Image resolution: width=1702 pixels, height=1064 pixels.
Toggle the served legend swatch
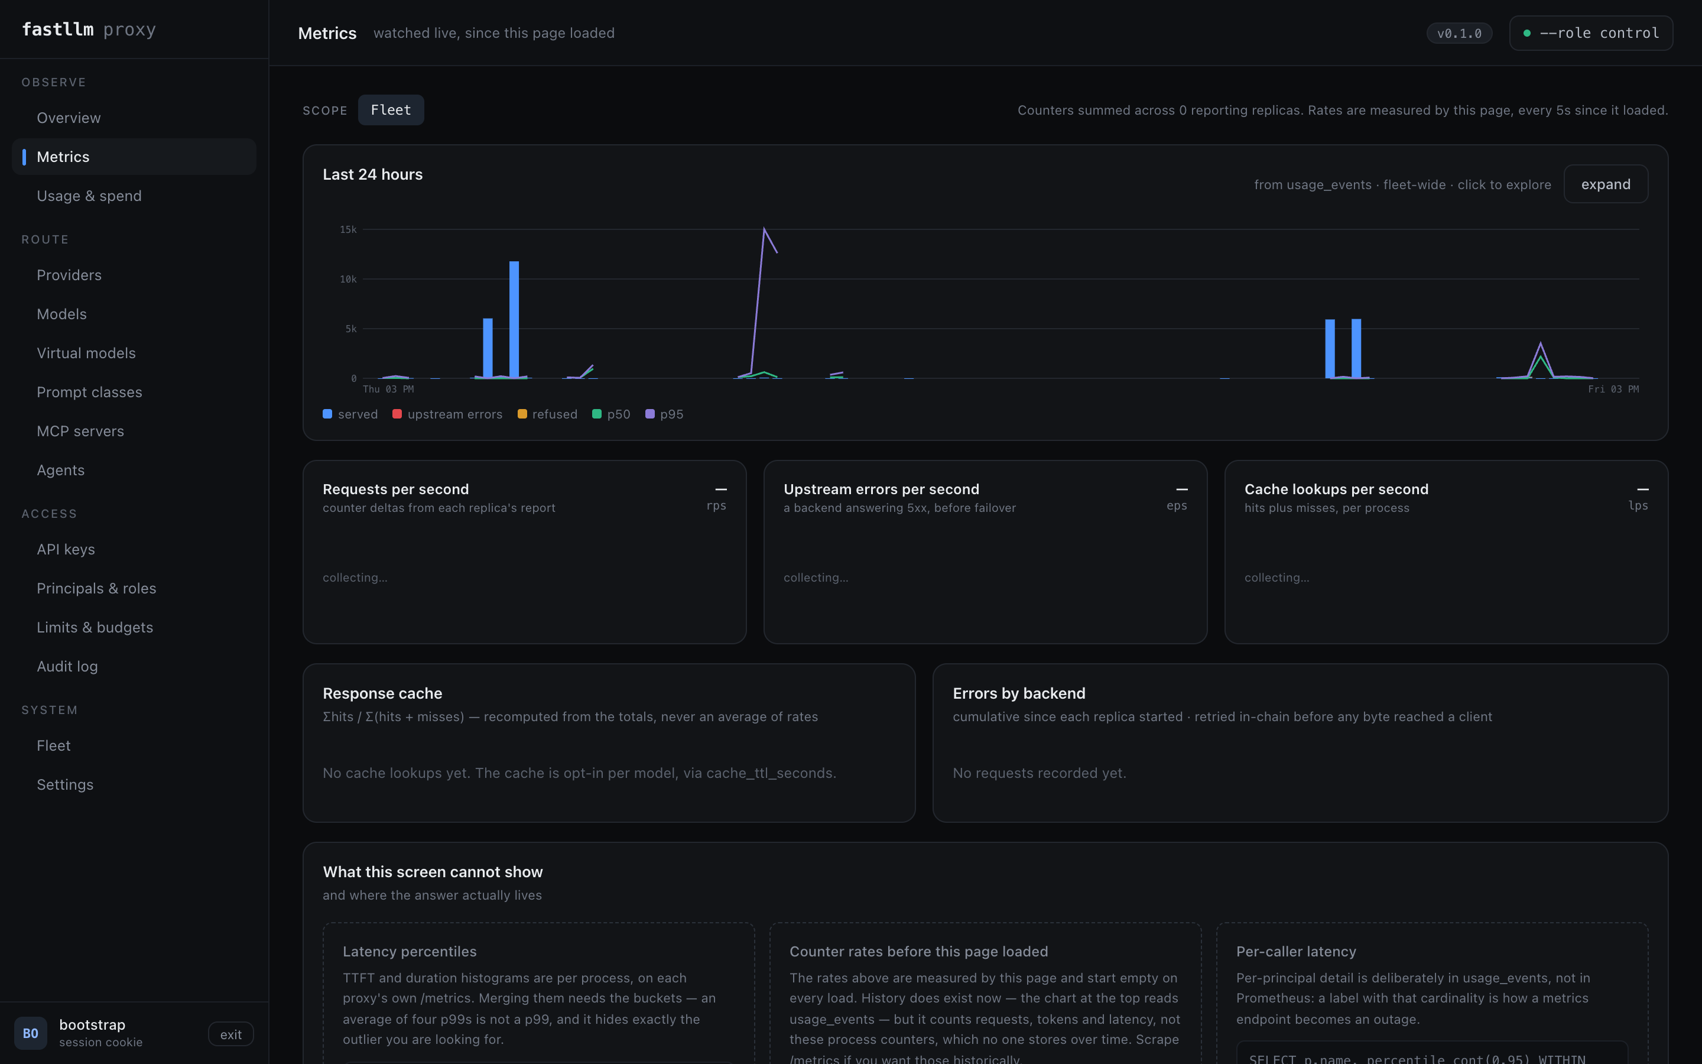coord(327,414)
